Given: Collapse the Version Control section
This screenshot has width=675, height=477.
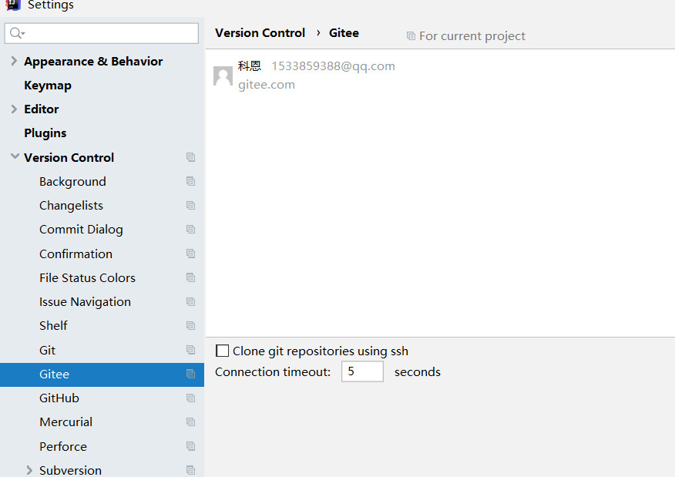Looking at the screenshot, I should [15, 156].
